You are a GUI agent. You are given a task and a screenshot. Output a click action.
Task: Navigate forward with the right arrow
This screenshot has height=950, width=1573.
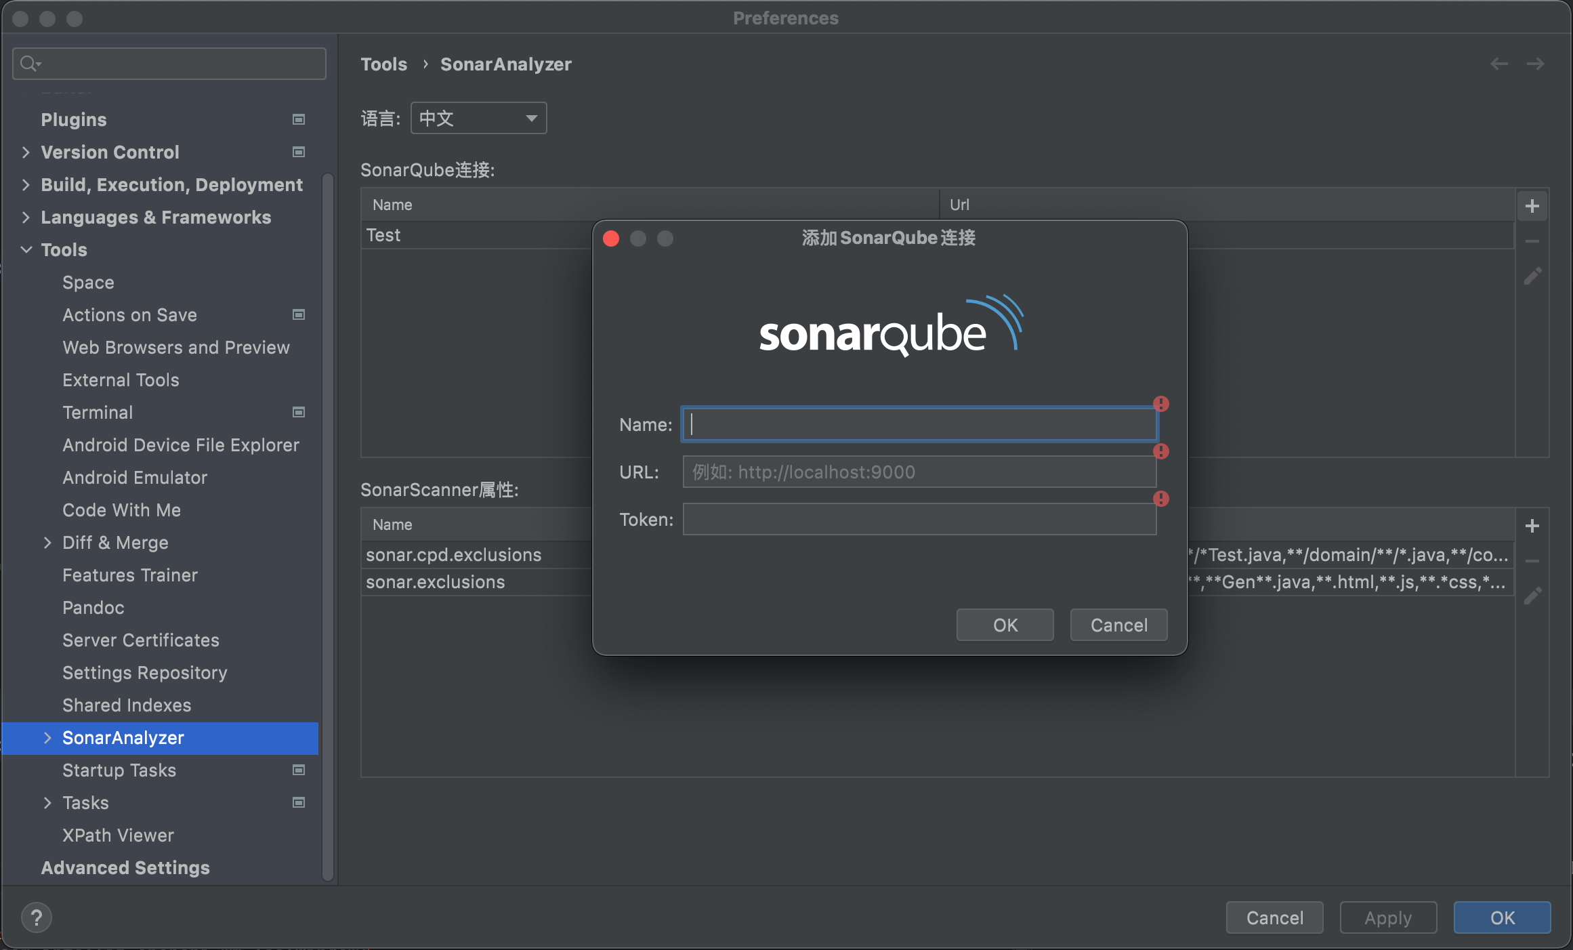pyautogui.click(x=1535, y=64)
